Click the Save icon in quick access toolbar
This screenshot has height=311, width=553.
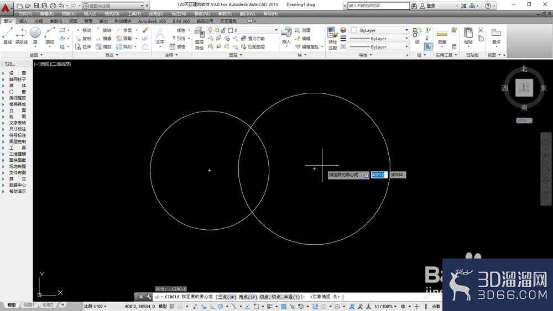(36, 6)
